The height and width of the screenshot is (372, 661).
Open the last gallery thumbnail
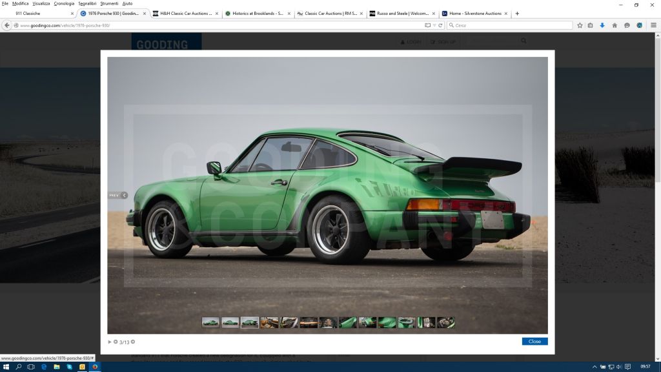point(446,323)
